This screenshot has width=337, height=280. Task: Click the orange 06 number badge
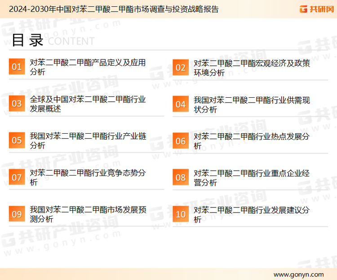point(181,141)
